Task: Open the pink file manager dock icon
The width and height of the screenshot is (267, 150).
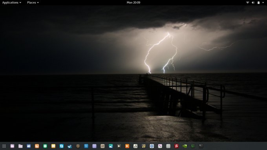Action: coord(12,146)
